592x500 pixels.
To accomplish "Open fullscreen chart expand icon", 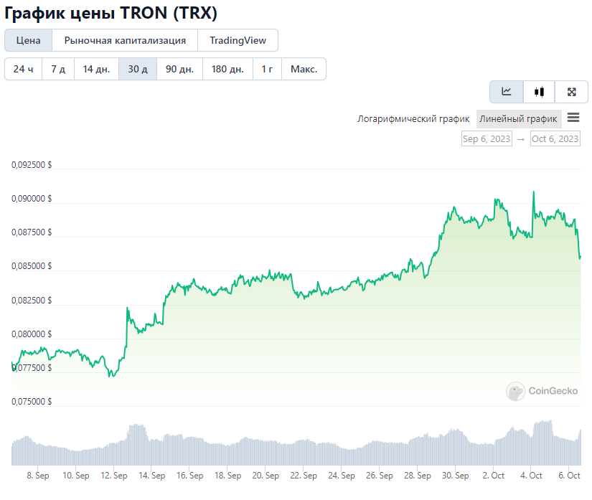I will click(x=571, y=92).
